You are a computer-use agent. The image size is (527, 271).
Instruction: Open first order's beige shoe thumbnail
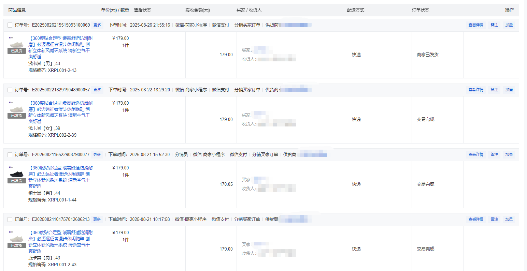[17, 45]
